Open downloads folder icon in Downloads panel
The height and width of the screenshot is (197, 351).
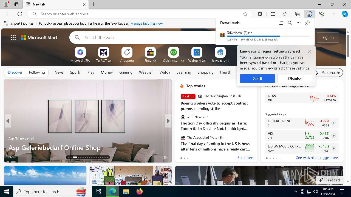[x=281, y=23]
